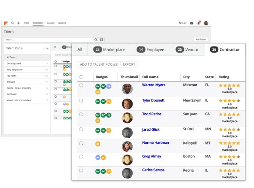Sort by the Rating column header
254x188 pixels.
pos(224,77)
